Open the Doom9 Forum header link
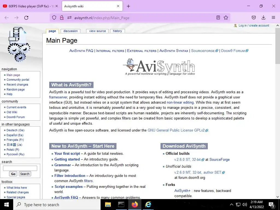Image resolution: width=280 pixels, height=210 pixels. 235,51
